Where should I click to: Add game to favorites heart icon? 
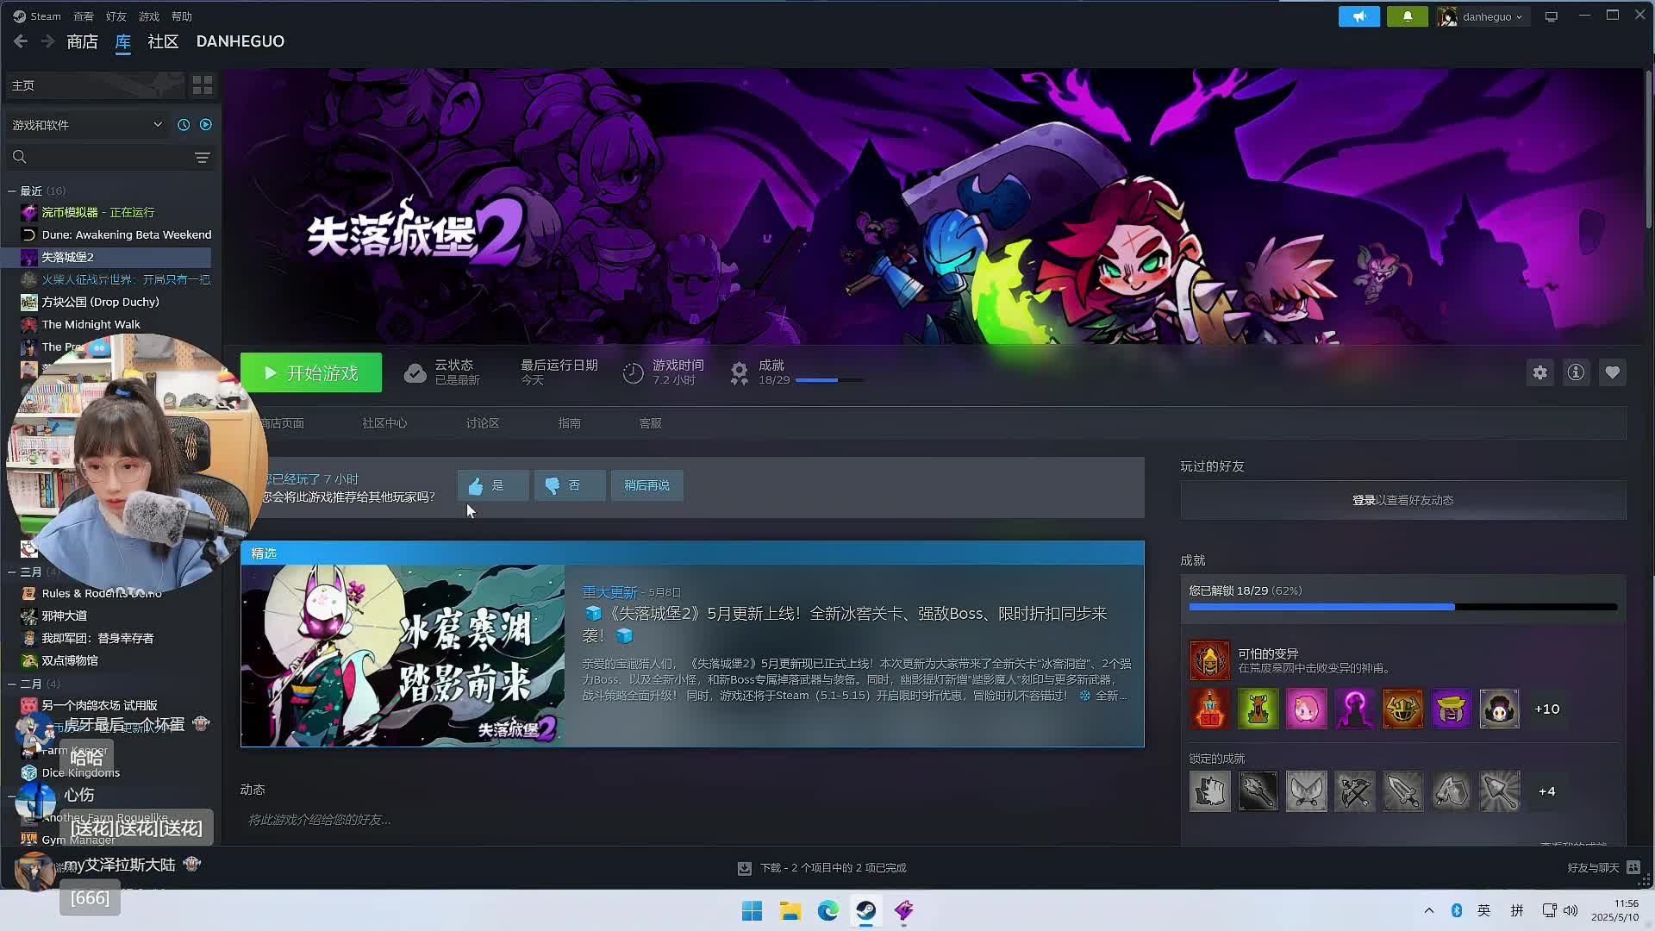(x=1613, y=372)
